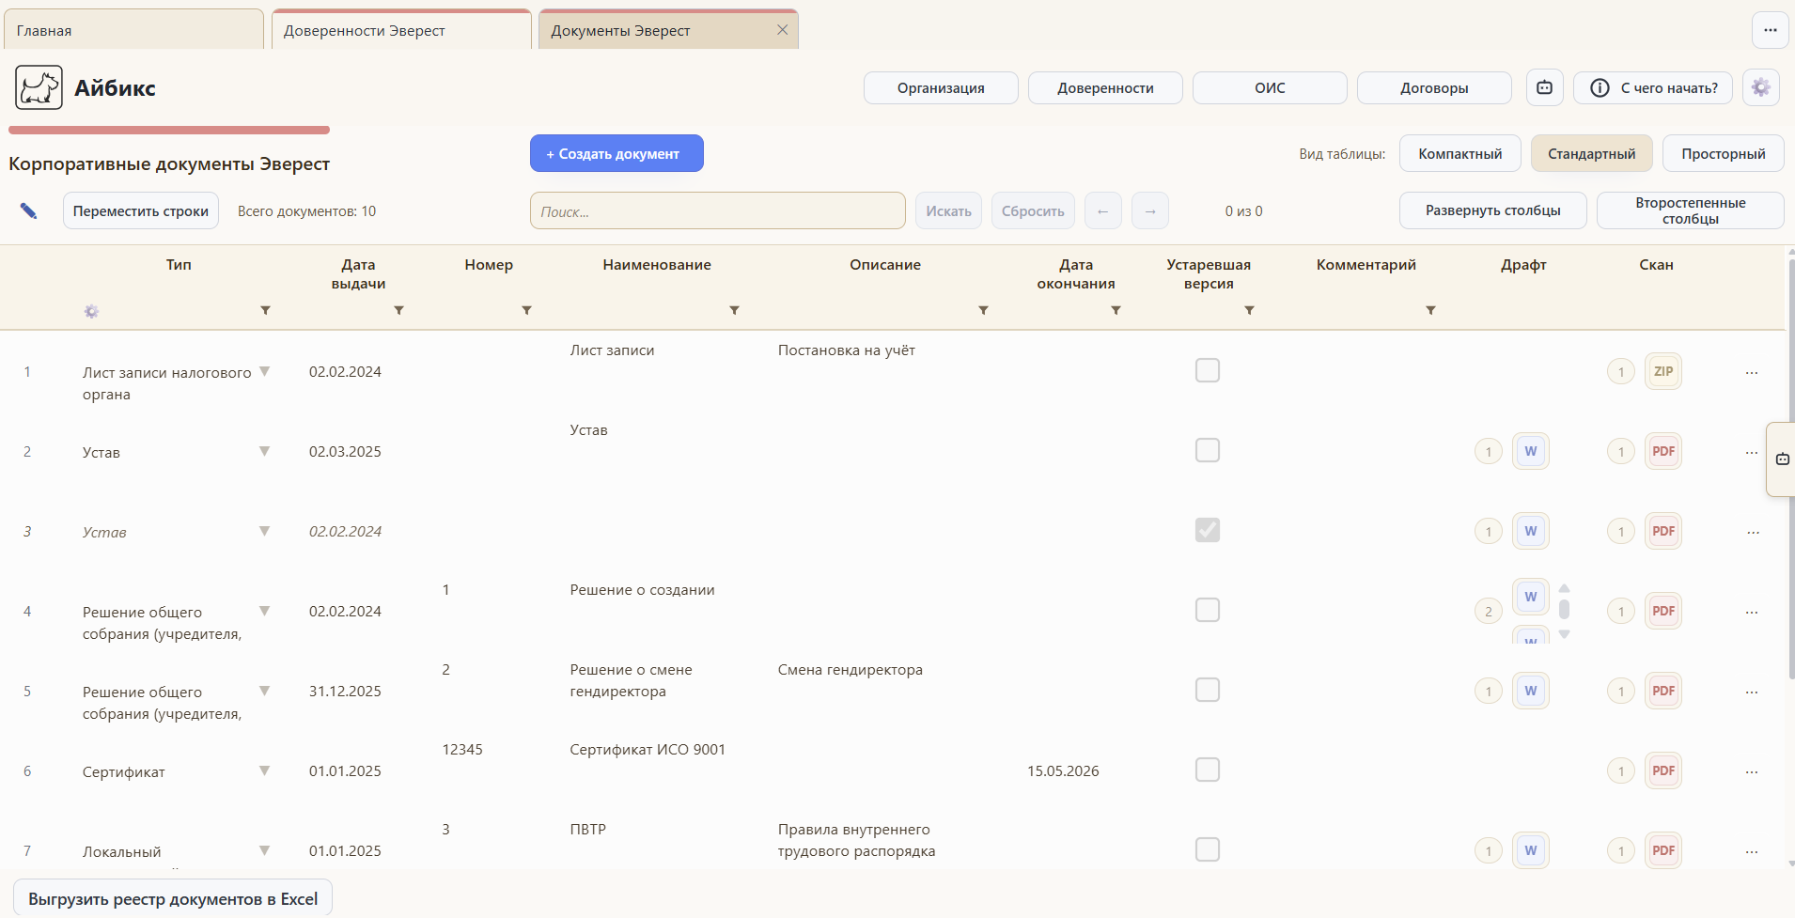Open the PDF scan in row 4
This screenshot has height=918, width=1795.
1662,611
